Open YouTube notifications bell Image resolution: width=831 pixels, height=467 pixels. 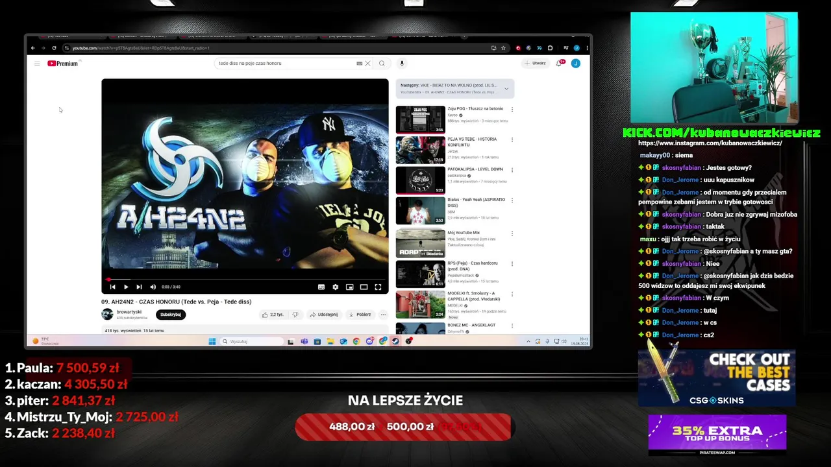coord(559,64)
